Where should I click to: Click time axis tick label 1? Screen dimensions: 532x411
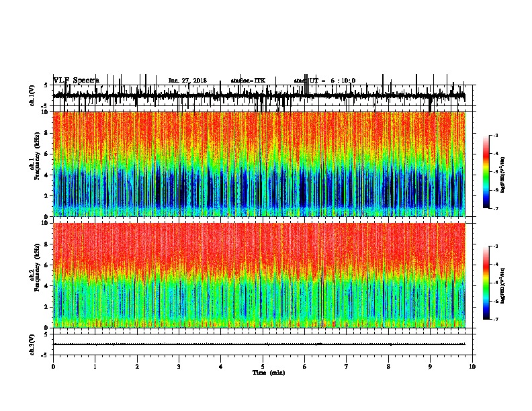point(95,367)
